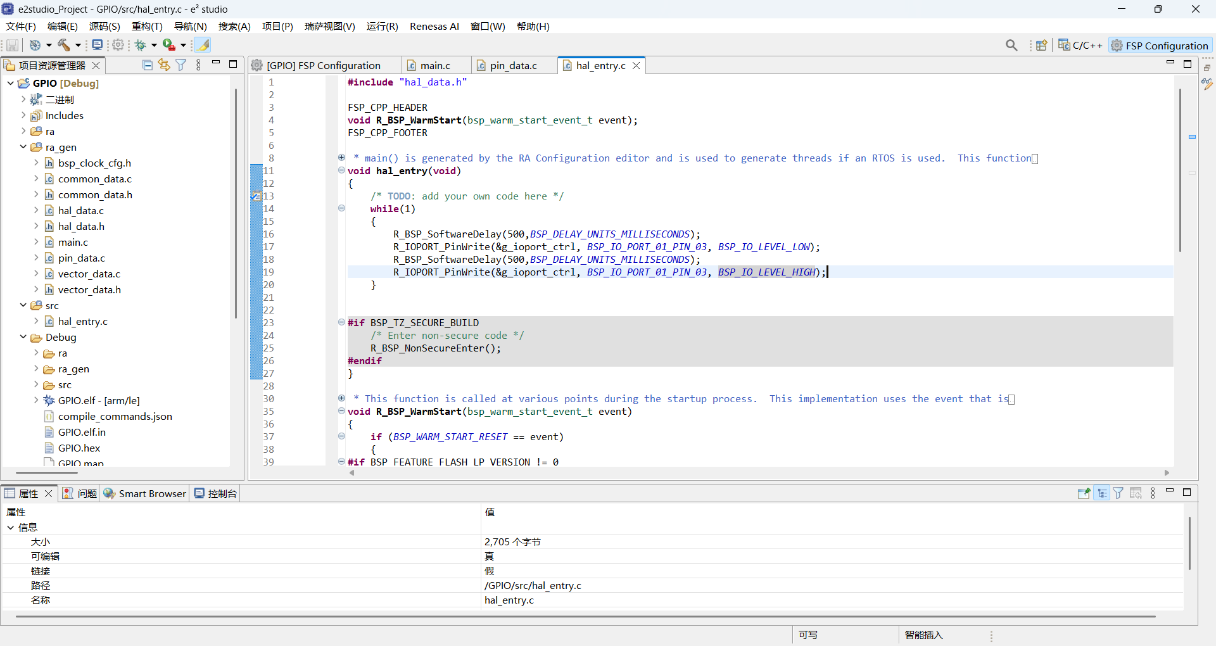
Task: Click the Open Perspective icon
Action: click(x=1041, y=45)
